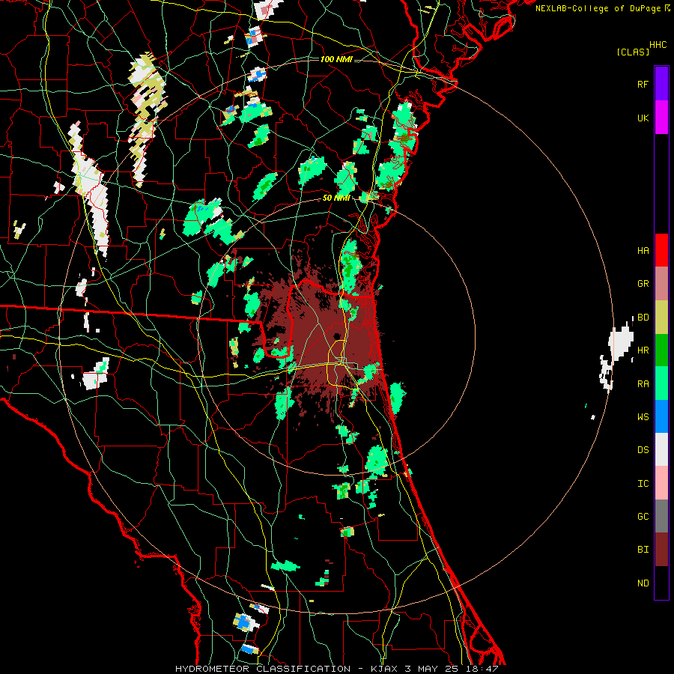Click the 'HA' legend label
Viewport: 674px width, 674px height.
pos(643,250)
